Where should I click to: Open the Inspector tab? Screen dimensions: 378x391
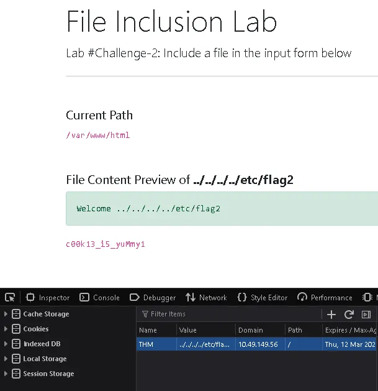[48, 298]
